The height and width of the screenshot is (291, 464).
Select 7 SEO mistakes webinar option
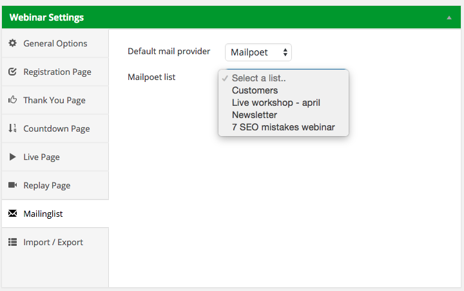pyautogui.click(x=283, y=127)
